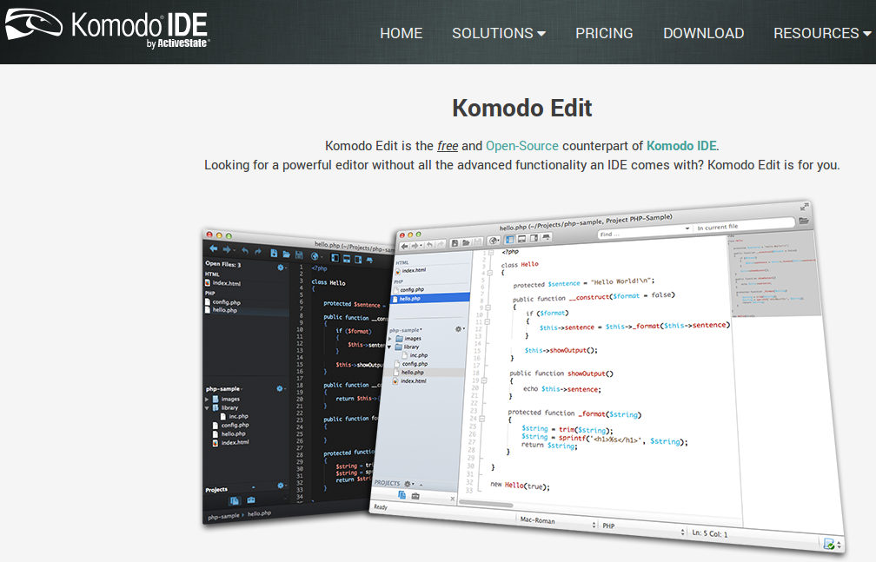Toggle left pane icon in dark window
The height and width of the screenshot is (562, 876).
point(335,258)
